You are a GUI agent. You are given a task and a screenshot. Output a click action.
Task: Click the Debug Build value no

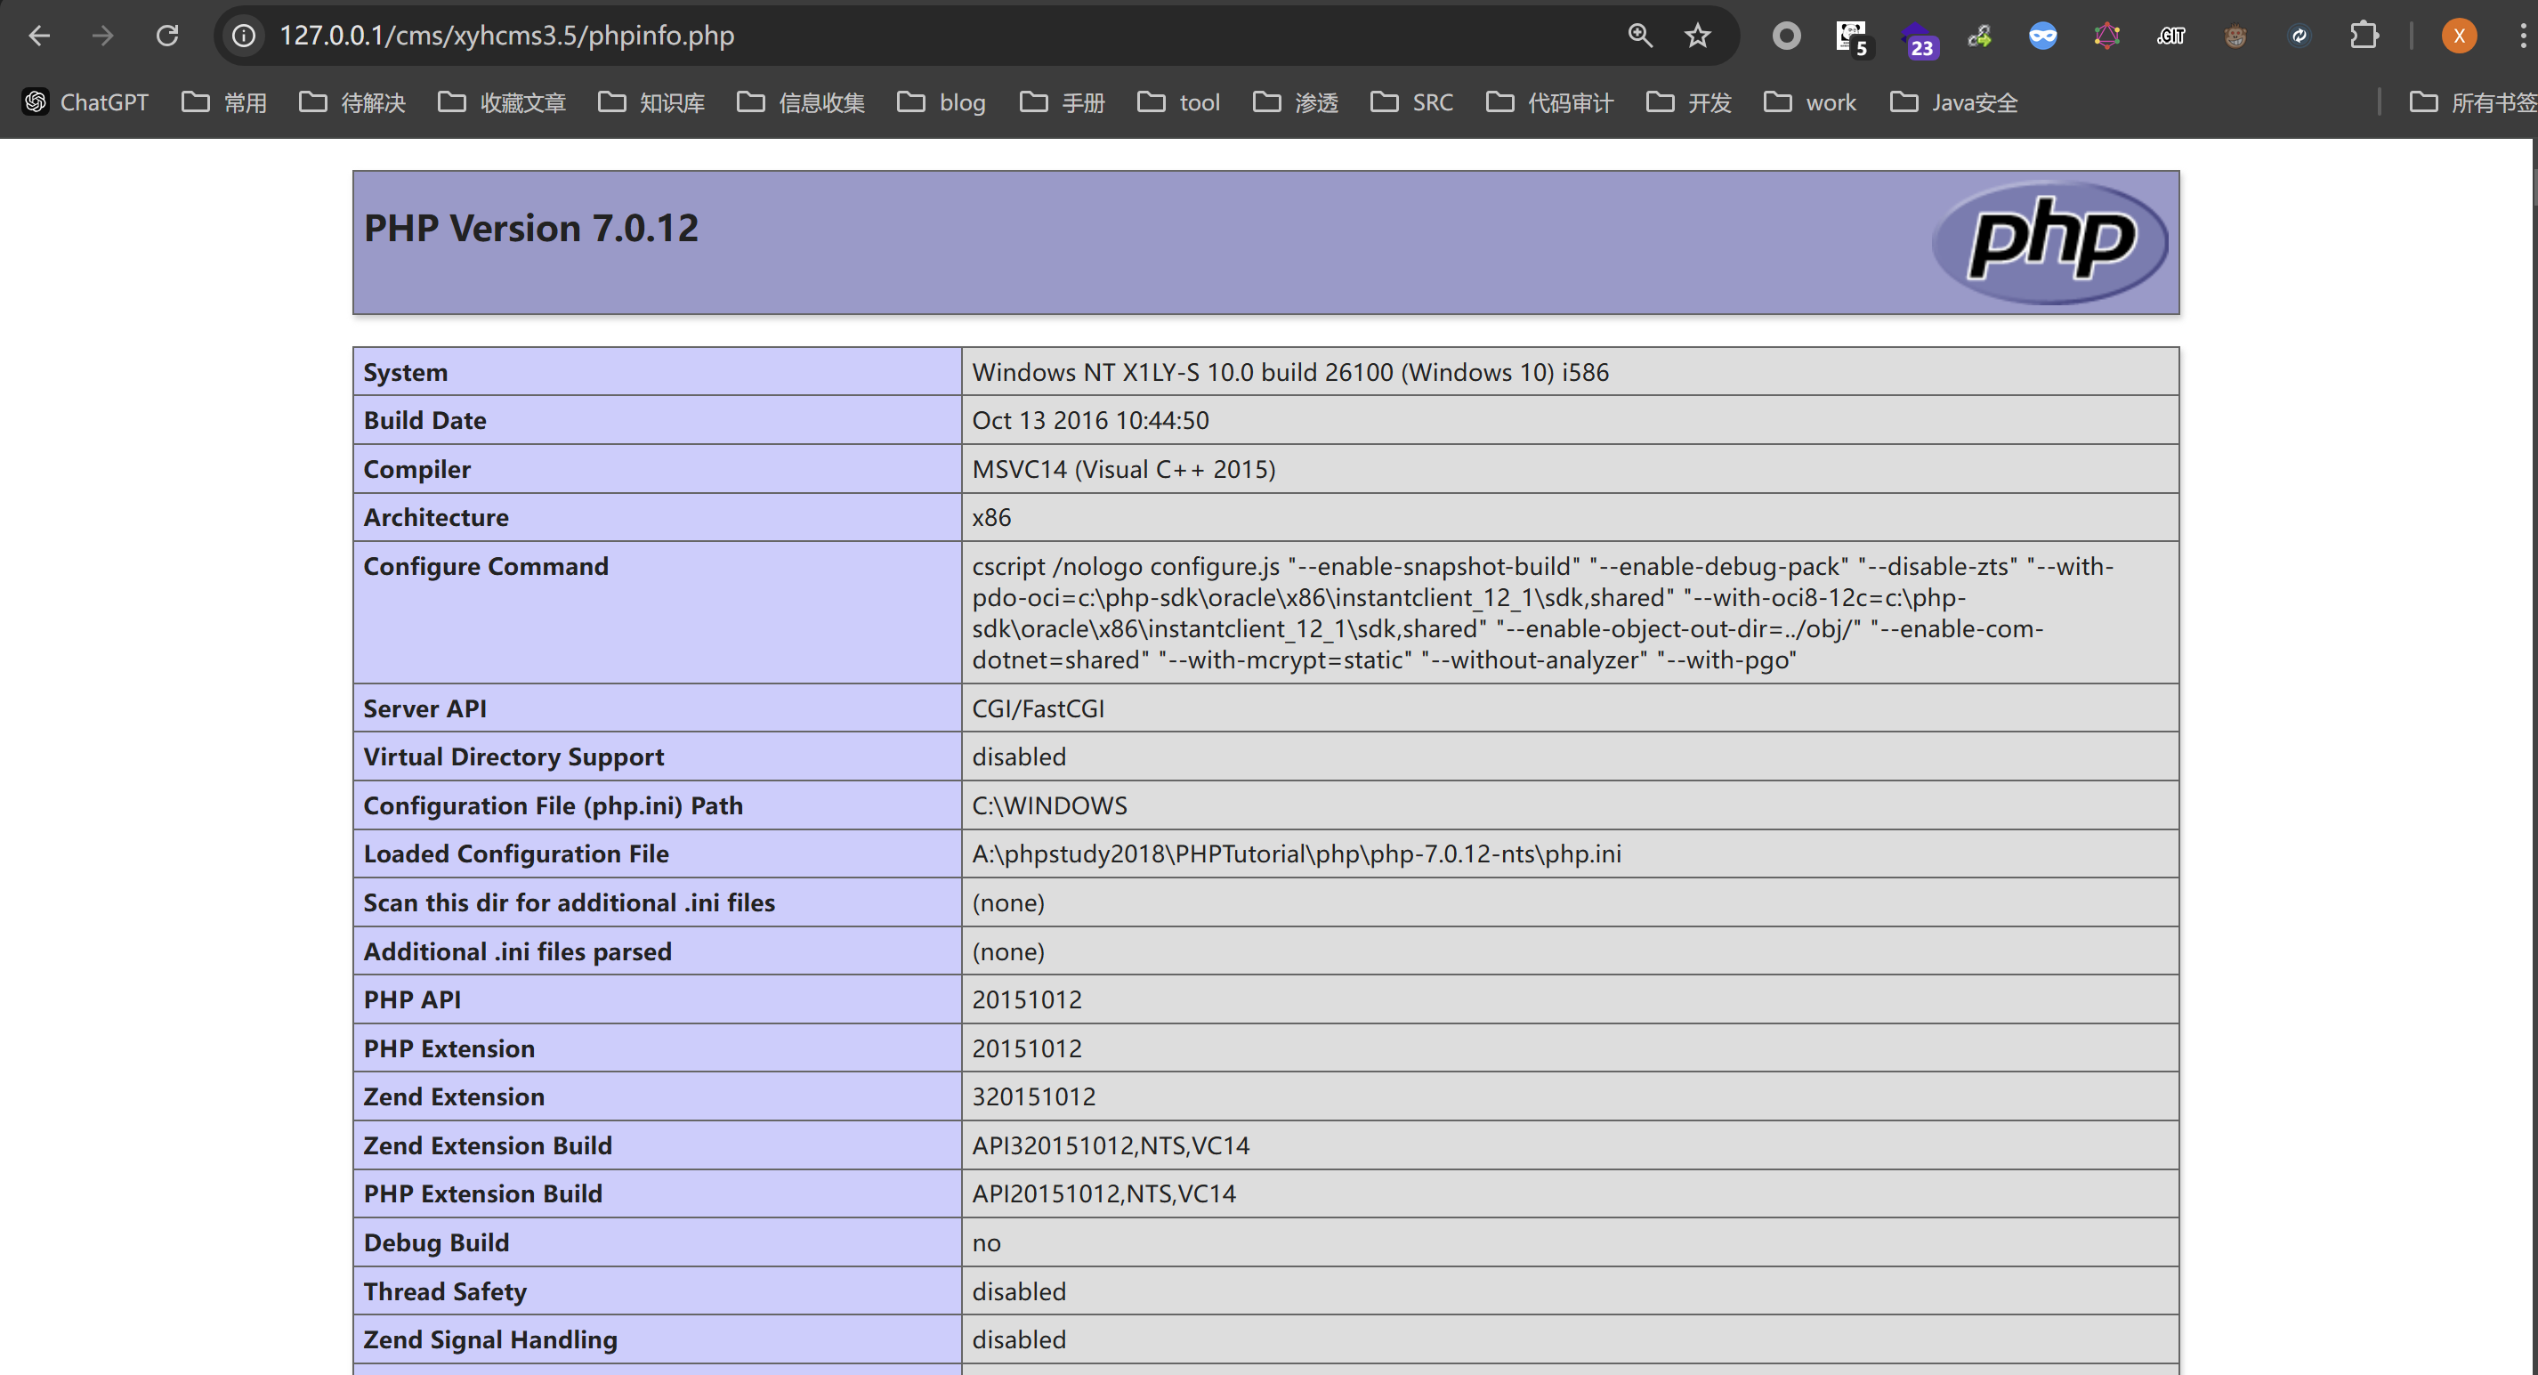(986, 1243)
